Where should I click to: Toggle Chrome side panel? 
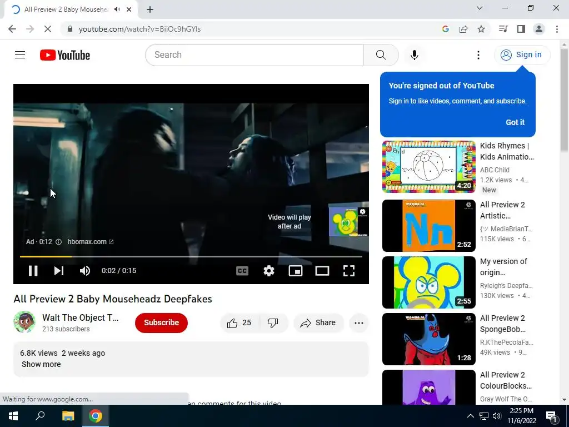pos(521,29)
